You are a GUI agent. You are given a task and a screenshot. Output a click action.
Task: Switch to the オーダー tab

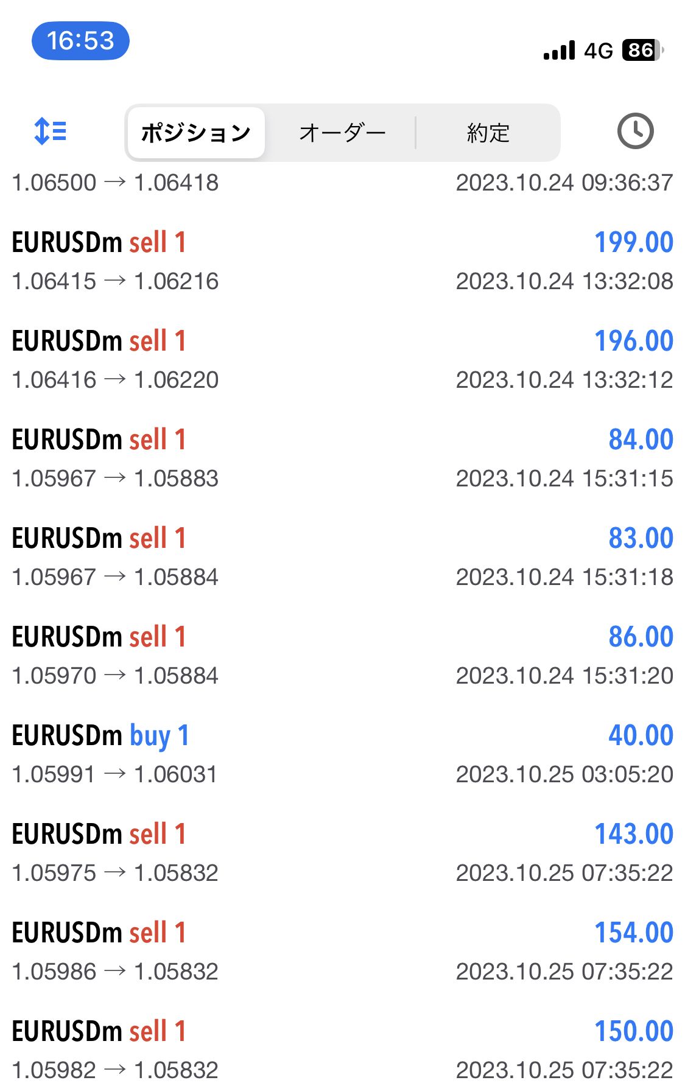point(342,133)
